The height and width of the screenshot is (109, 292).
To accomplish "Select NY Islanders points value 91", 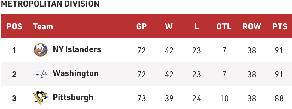I will (279, 50).
